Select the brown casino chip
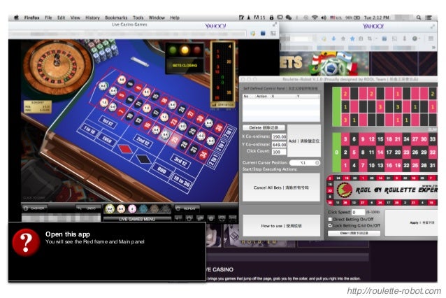The width and height of the screenshot is (446, 298). pos(154,209)
